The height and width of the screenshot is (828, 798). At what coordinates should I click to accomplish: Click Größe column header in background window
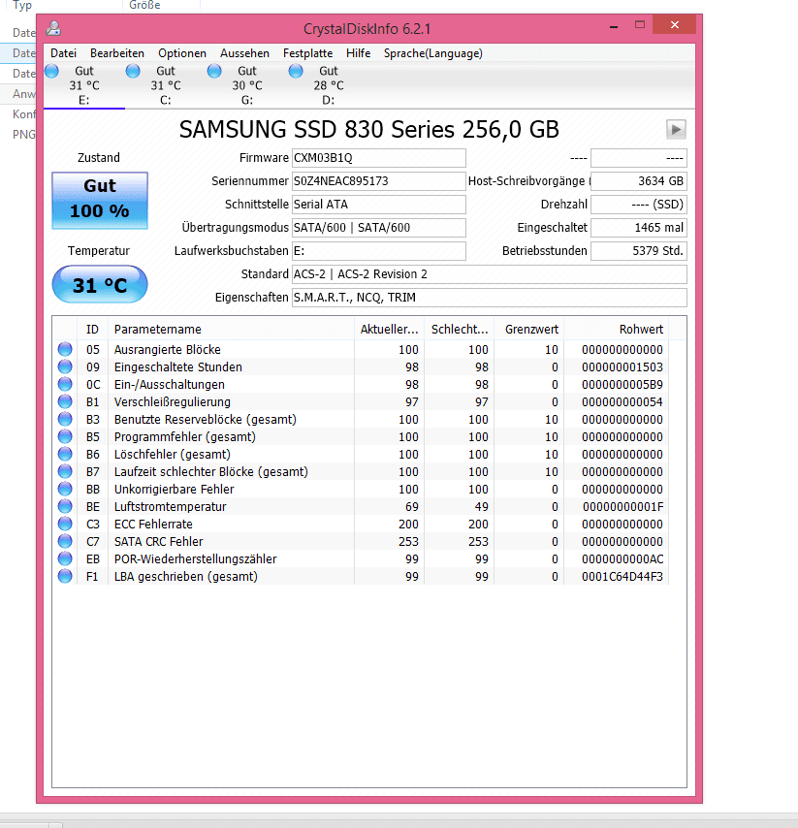pyautogui.click(x=144, y=5)
